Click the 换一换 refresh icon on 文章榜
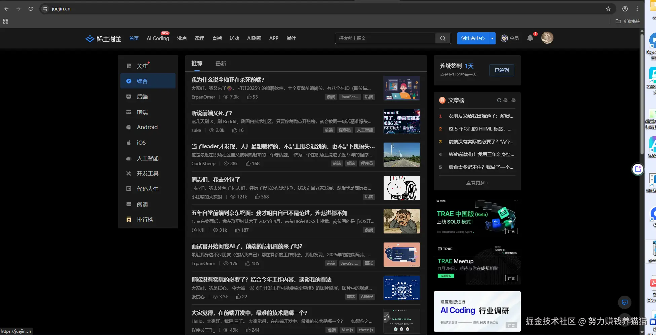The width and height of the screenshot is (656, 335). (499, 100)
